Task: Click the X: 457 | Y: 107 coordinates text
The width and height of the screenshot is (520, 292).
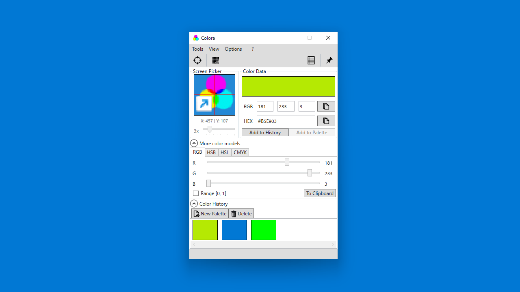Action: pos(214,121)
